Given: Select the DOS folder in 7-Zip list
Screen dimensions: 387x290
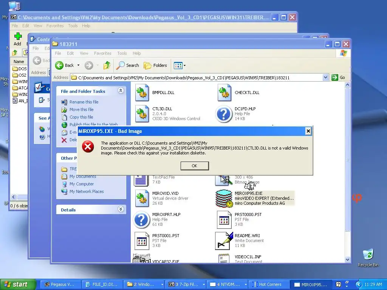Looking at the screenshot, I should click(20, 69).
